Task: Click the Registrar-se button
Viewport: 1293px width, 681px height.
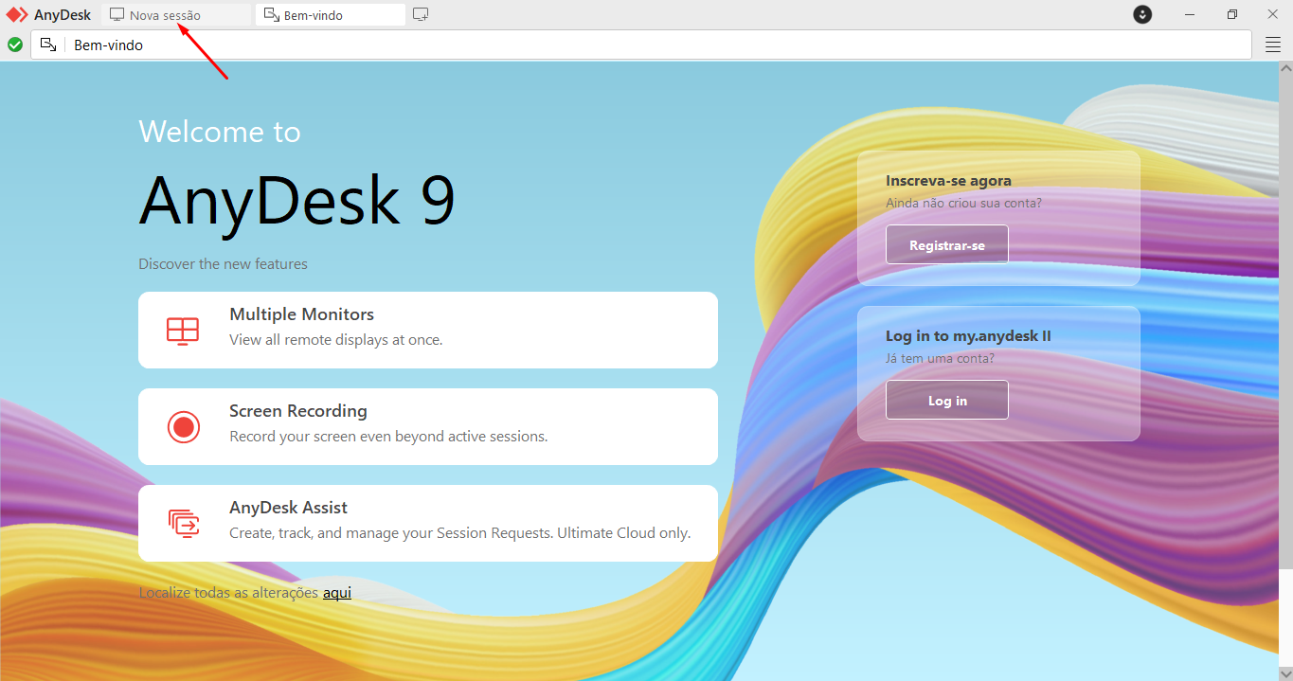Action: click(x=947, y=245)
